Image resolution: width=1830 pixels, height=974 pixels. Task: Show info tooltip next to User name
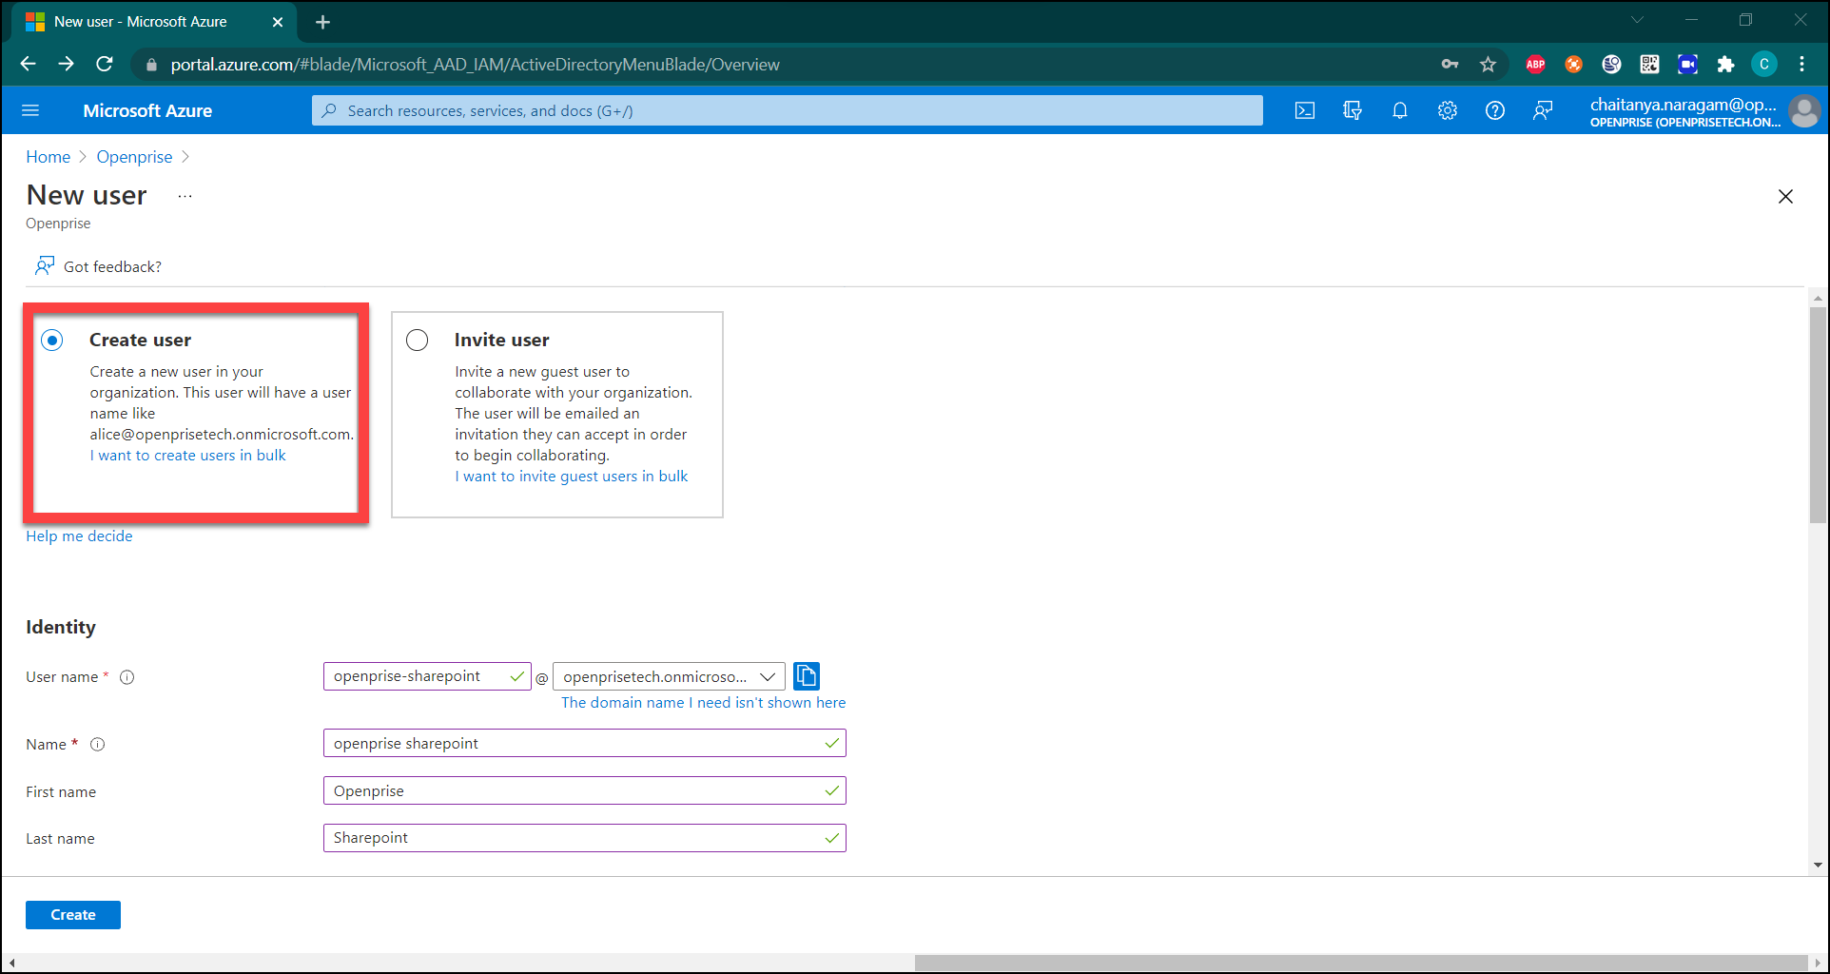pos(127,677)
